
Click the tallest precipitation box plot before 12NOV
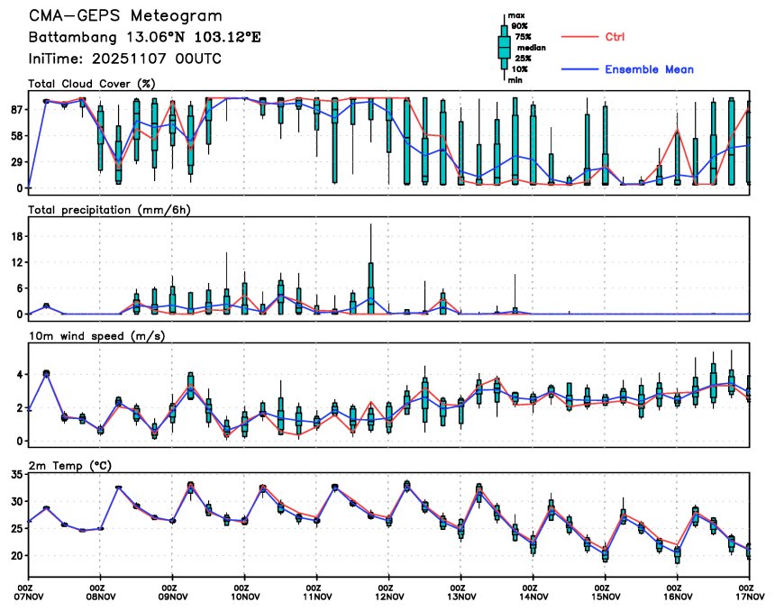371,288
